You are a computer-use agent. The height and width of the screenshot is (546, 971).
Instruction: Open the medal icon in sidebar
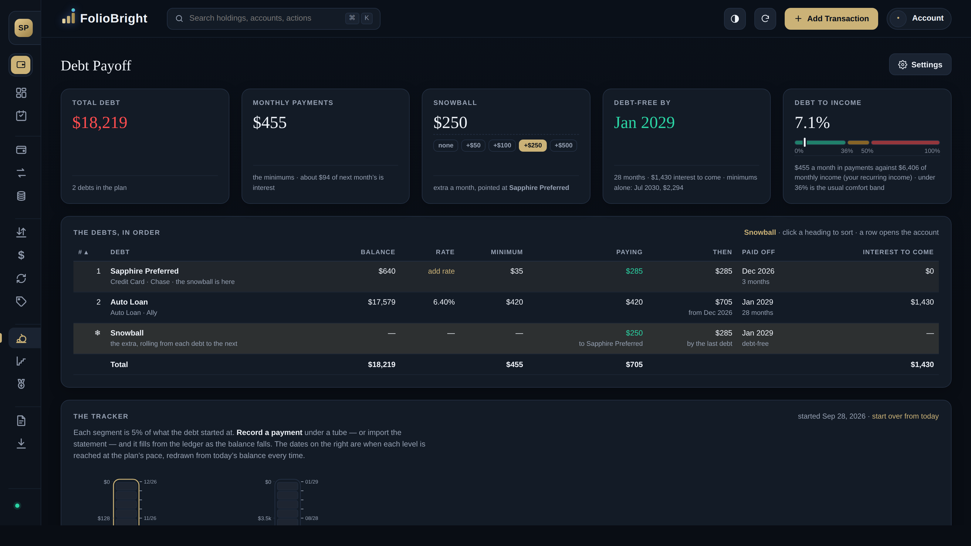[21, 384]
